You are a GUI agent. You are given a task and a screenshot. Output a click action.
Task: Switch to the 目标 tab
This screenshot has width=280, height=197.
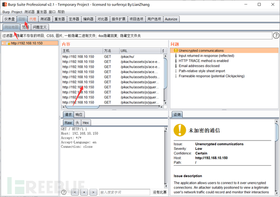(x=22, y=19)
